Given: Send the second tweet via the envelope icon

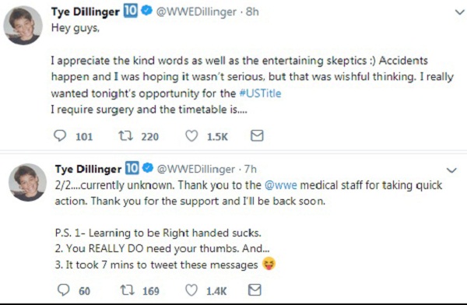Looking at the screenshot, I should point(255,289).
